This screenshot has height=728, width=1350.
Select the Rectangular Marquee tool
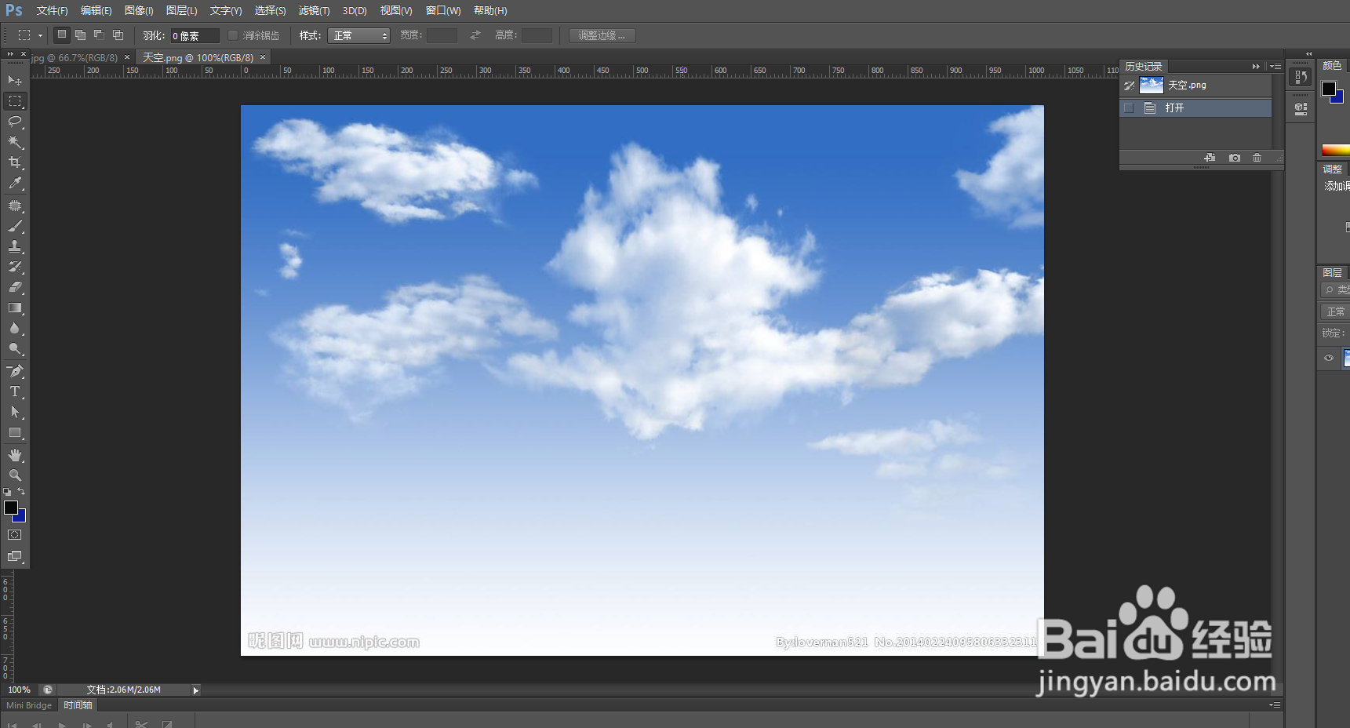coord(15,101)
